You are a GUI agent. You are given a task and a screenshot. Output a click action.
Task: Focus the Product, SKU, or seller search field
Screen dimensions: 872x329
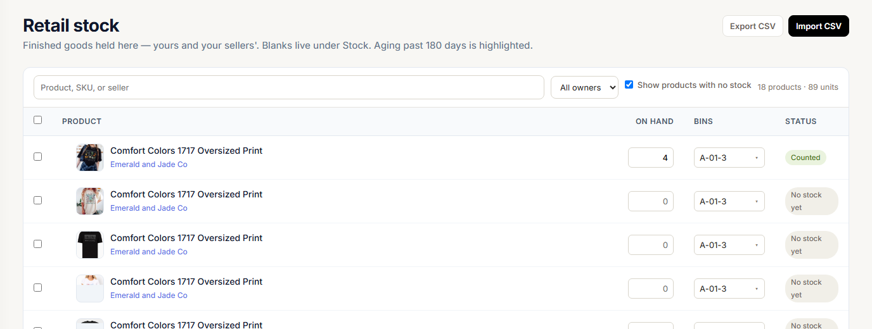coord(289,87)
